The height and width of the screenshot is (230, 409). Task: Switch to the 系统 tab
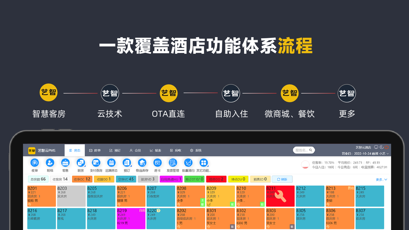click(196, 151)
